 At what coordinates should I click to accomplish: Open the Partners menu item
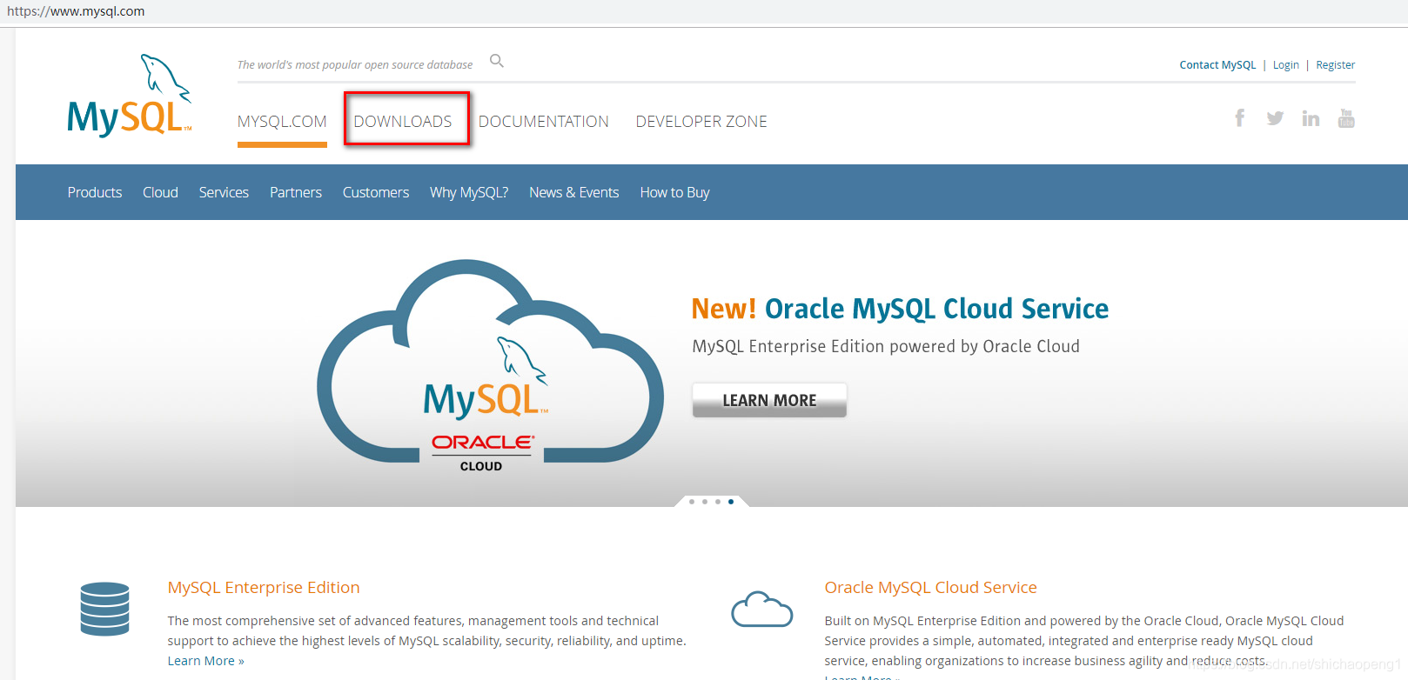(x=296, y=192)
